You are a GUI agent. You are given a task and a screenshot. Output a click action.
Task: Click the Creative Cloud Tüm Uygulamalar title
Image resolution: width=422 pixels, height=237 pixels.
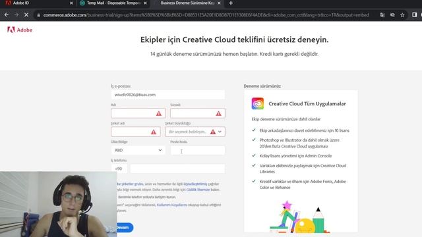tap(307, 104)
